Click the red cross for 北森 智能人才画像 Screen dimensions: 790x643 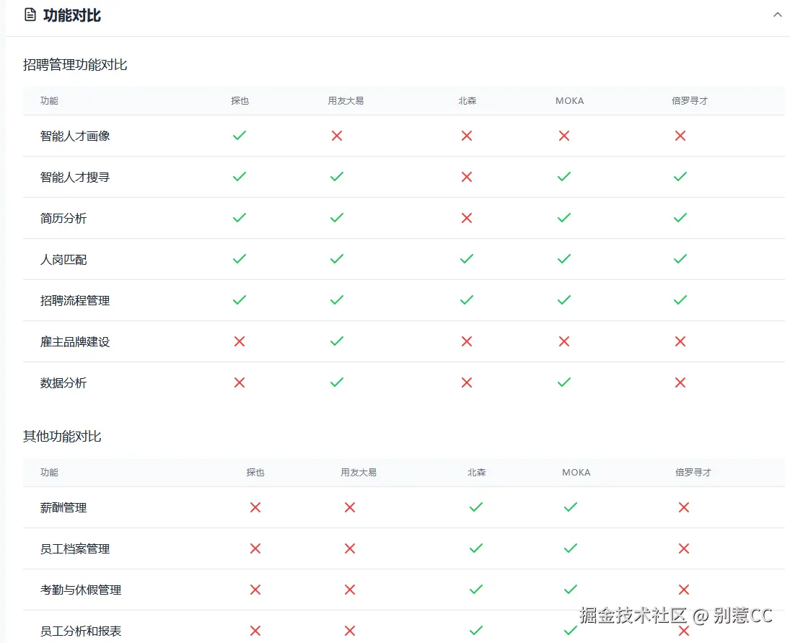pos(467,136)
